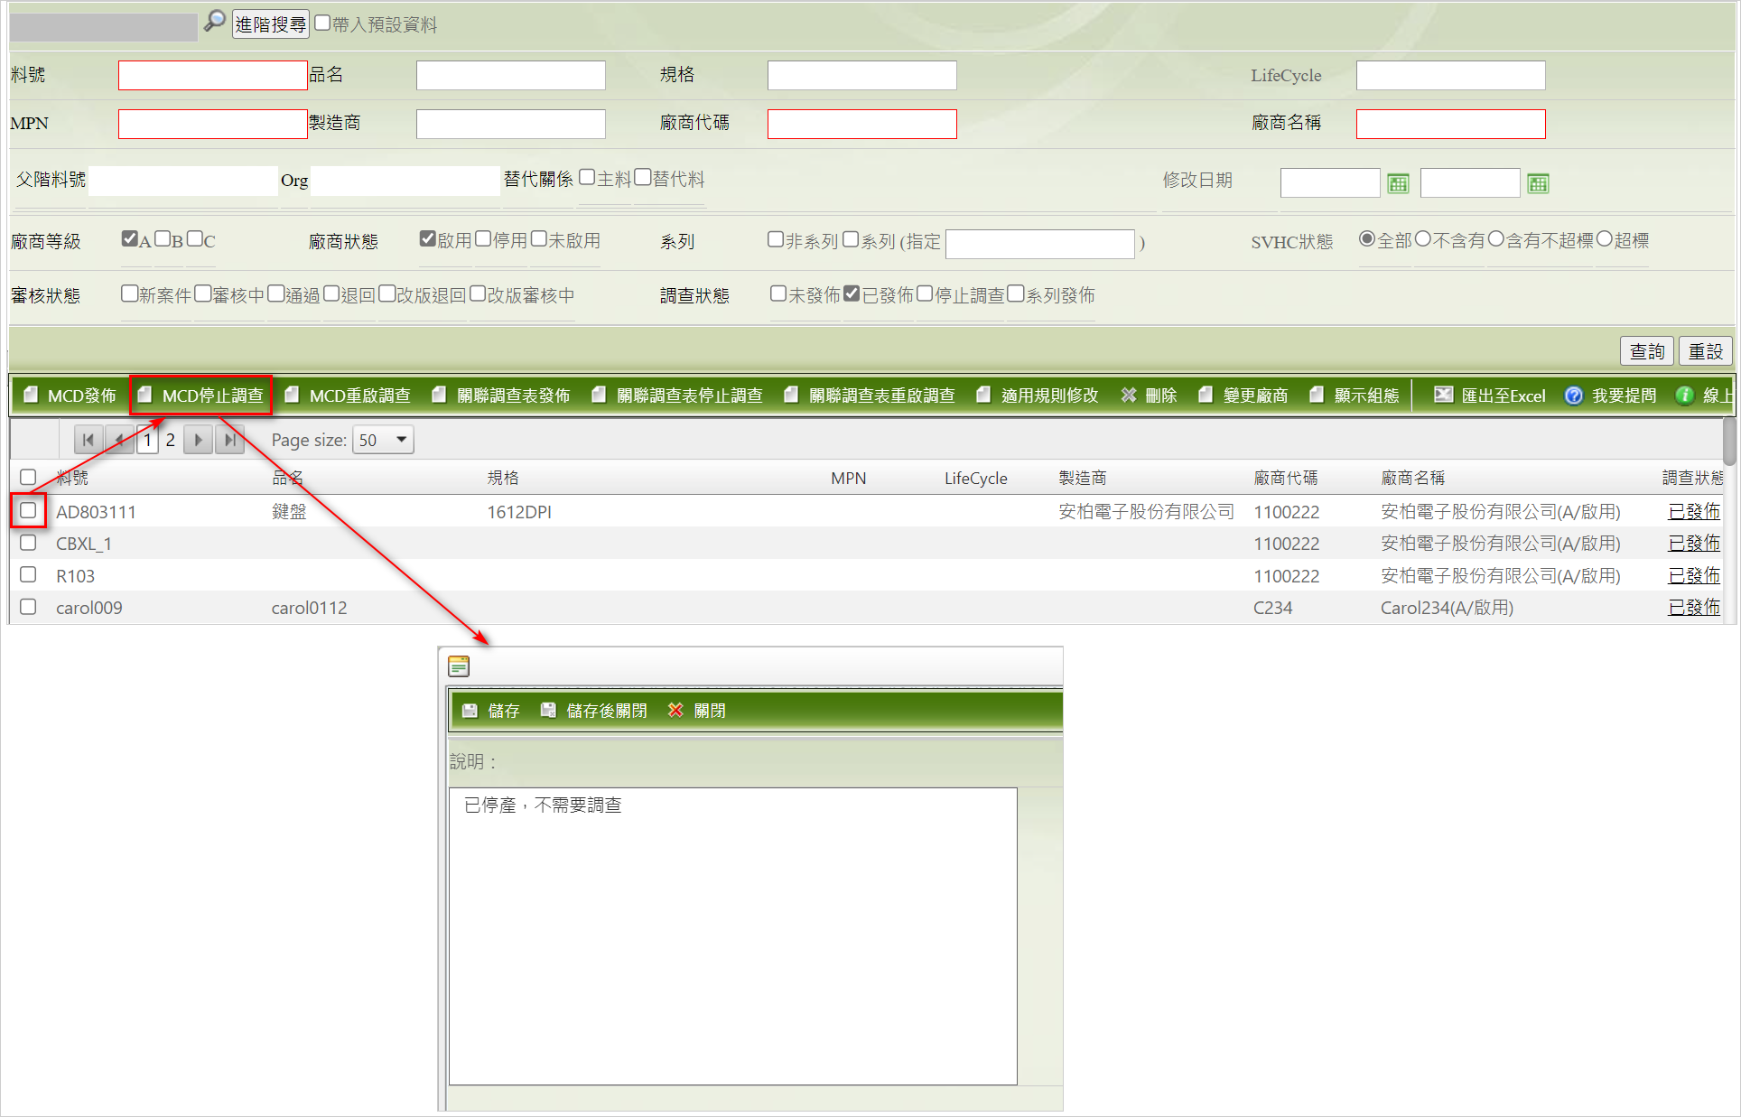Open 適用規則修改 from the toolbar

1038,396
